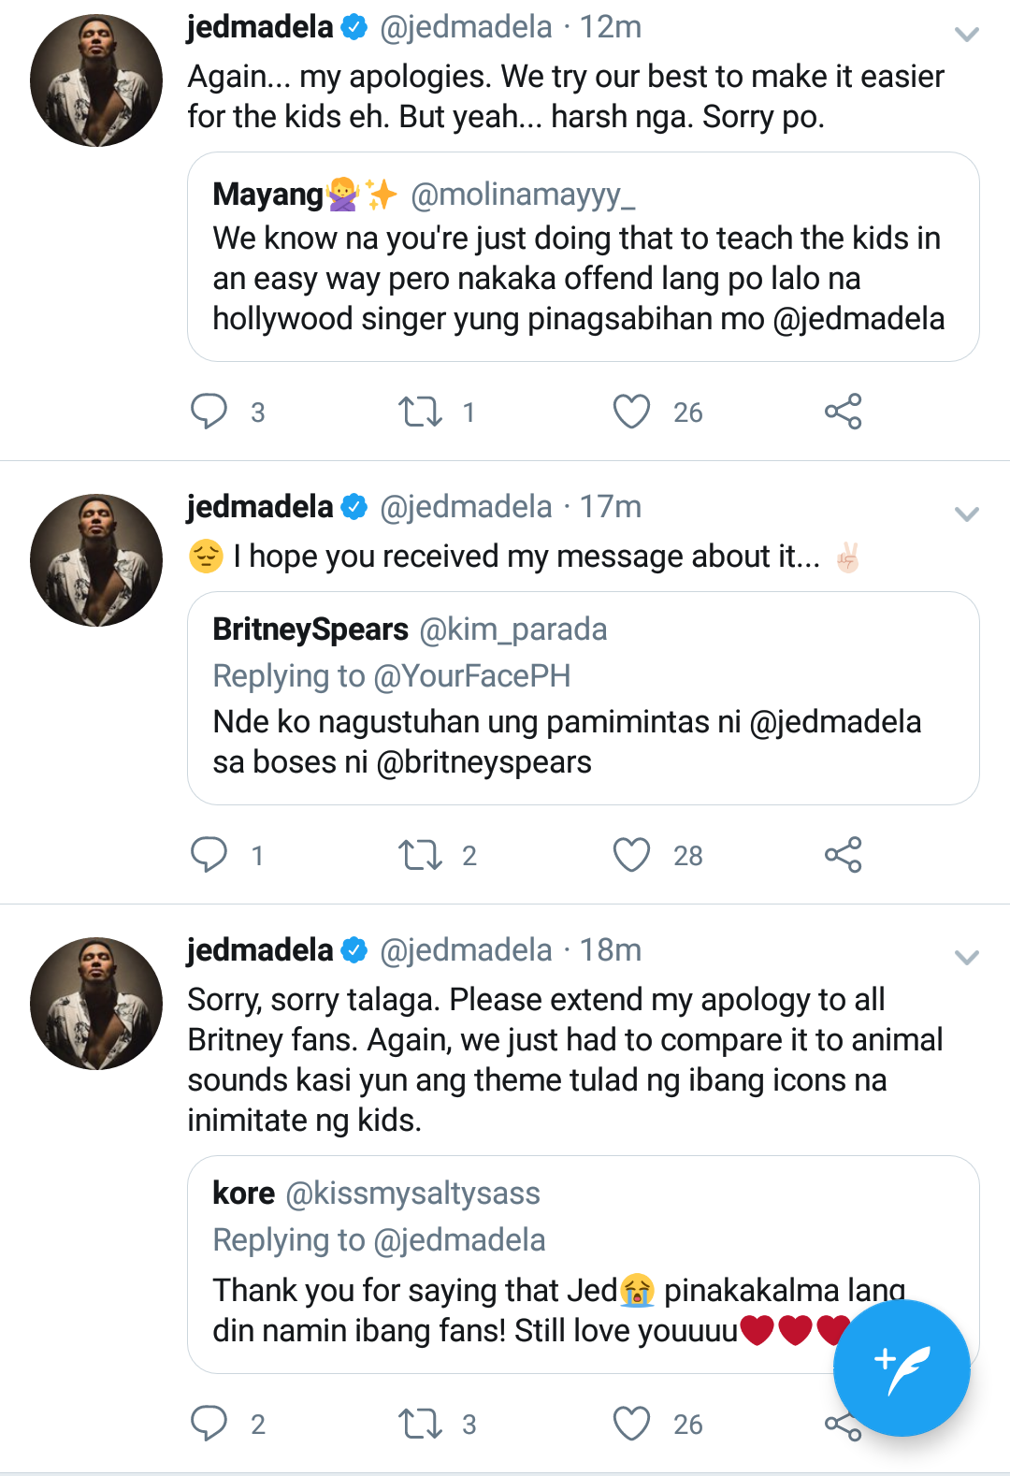The width and height of the screenshot is (1010, 1476).
Task: Share the tweet posted 12m ago
Action: (843, 412)
